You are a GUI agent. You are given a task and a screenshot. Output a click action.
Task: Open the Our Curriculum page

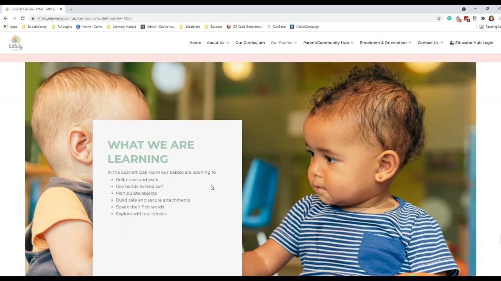[250, 43]
